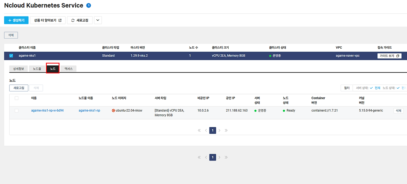Check the agame-nks1-np-w-6d94 node row checkbox
Screen dimensions: 407x184
(17, 111)
